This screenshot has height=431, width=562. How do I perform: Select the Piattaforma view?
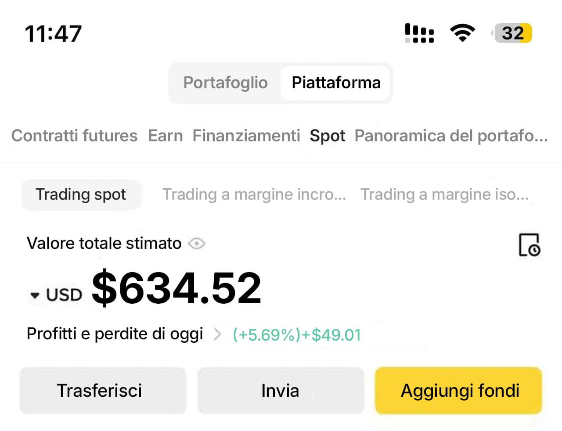[x=336, y=83]
